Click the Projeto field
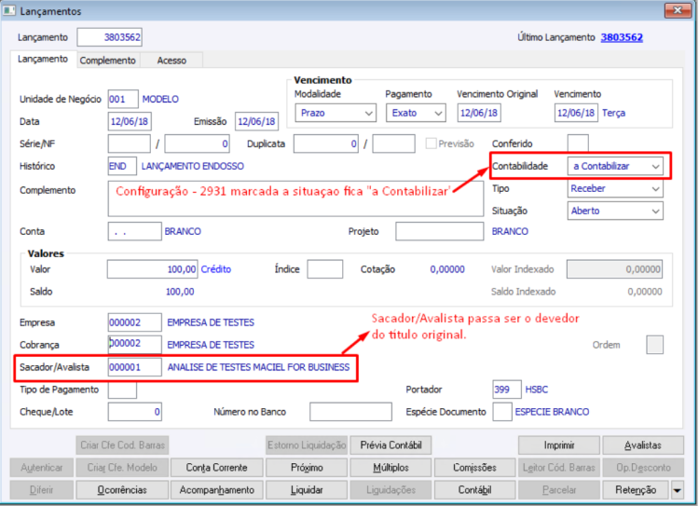Image resolution: width=699 pixels, height=506 pixels. (440, 231)
